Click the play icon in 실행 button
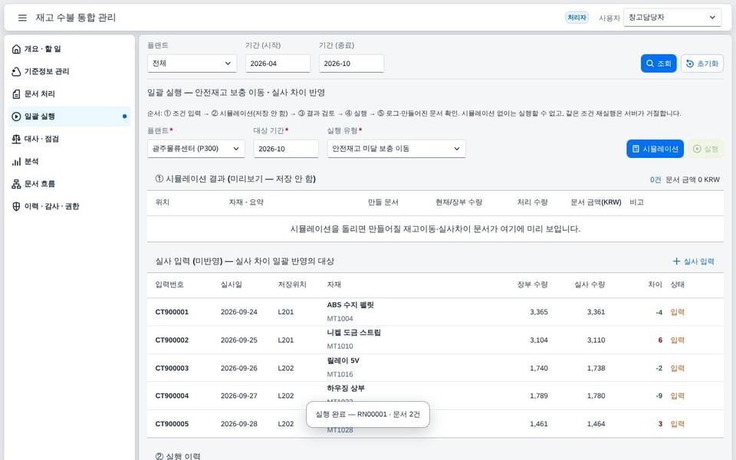This screenshot has width=736, height=460. [x=697, y=149]
